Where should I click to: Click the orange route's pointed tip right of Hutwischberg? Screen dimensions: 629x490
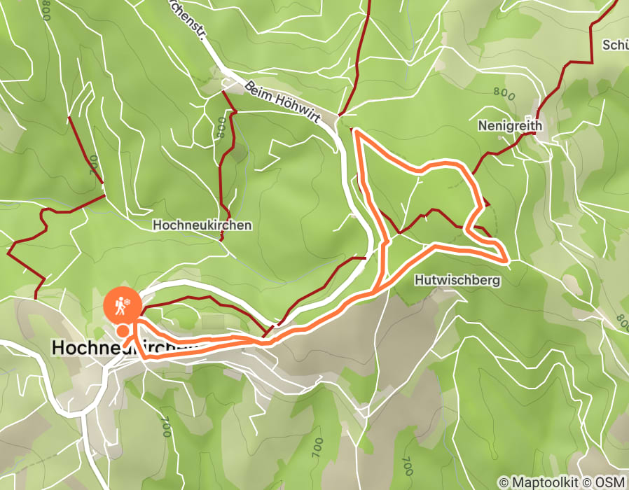[x=506, y=261]
